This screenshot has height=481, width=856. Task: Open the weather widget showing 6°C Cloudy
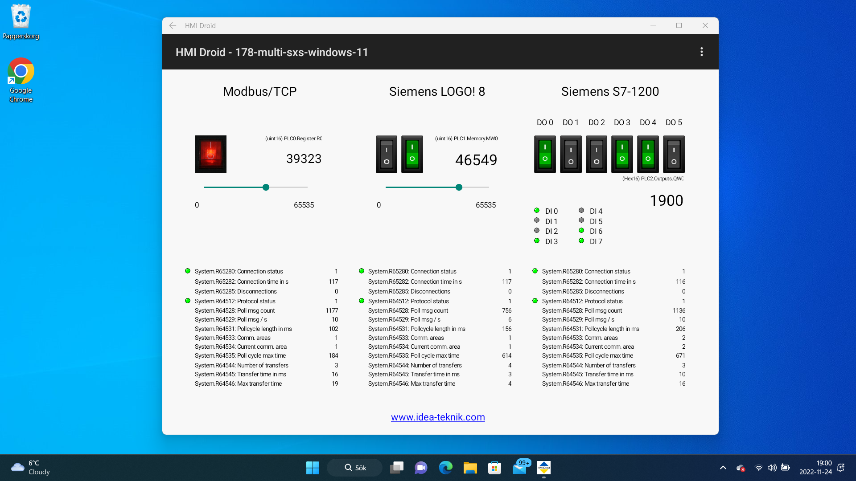click(x=30, y=468)
